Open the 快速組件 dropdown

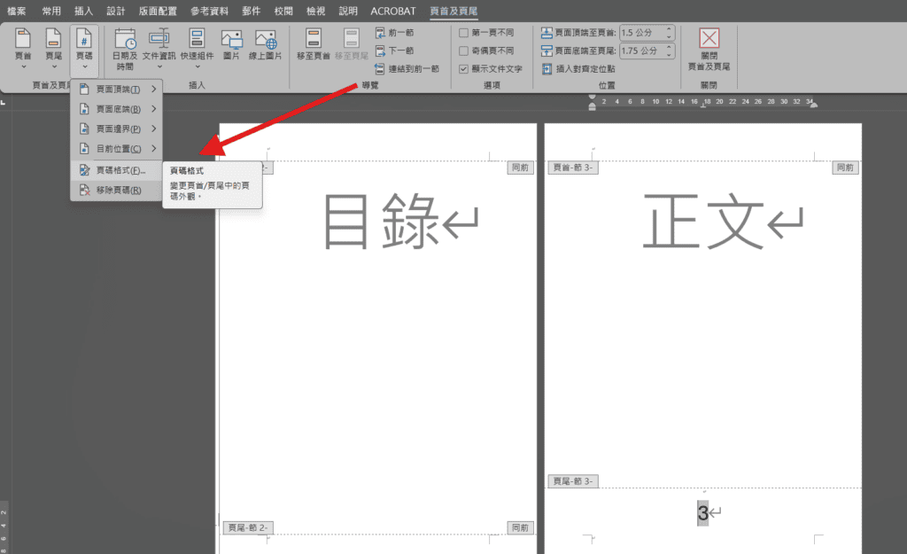pos(197,48)
